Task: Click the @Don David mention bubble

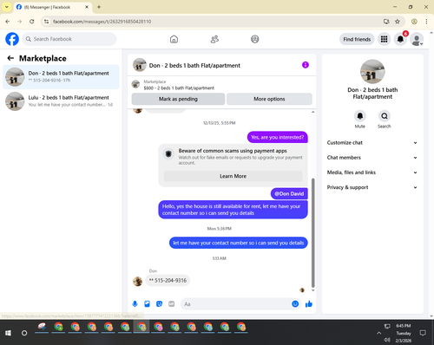Action: (x=289, y=193)
